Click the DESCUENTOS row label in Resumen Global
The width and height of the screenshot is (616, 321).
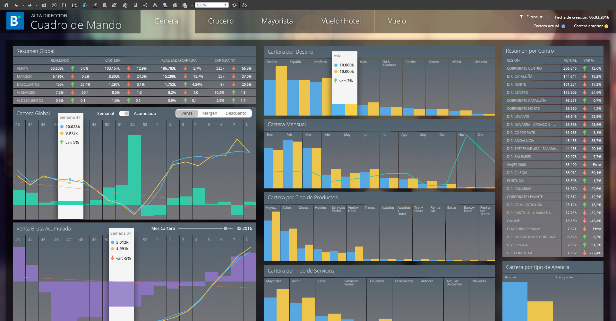pos(28,84)
